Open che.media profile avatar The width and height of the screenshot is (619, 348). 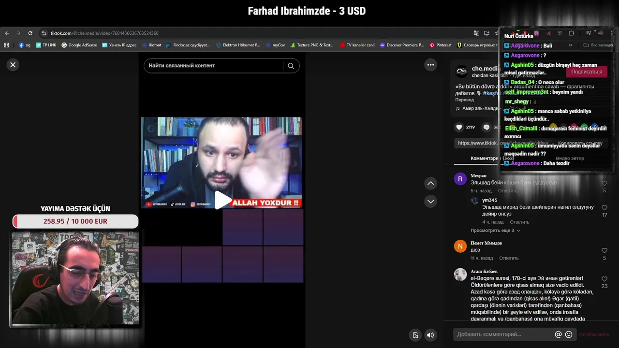pyautogui.click(x=462, y=72)
